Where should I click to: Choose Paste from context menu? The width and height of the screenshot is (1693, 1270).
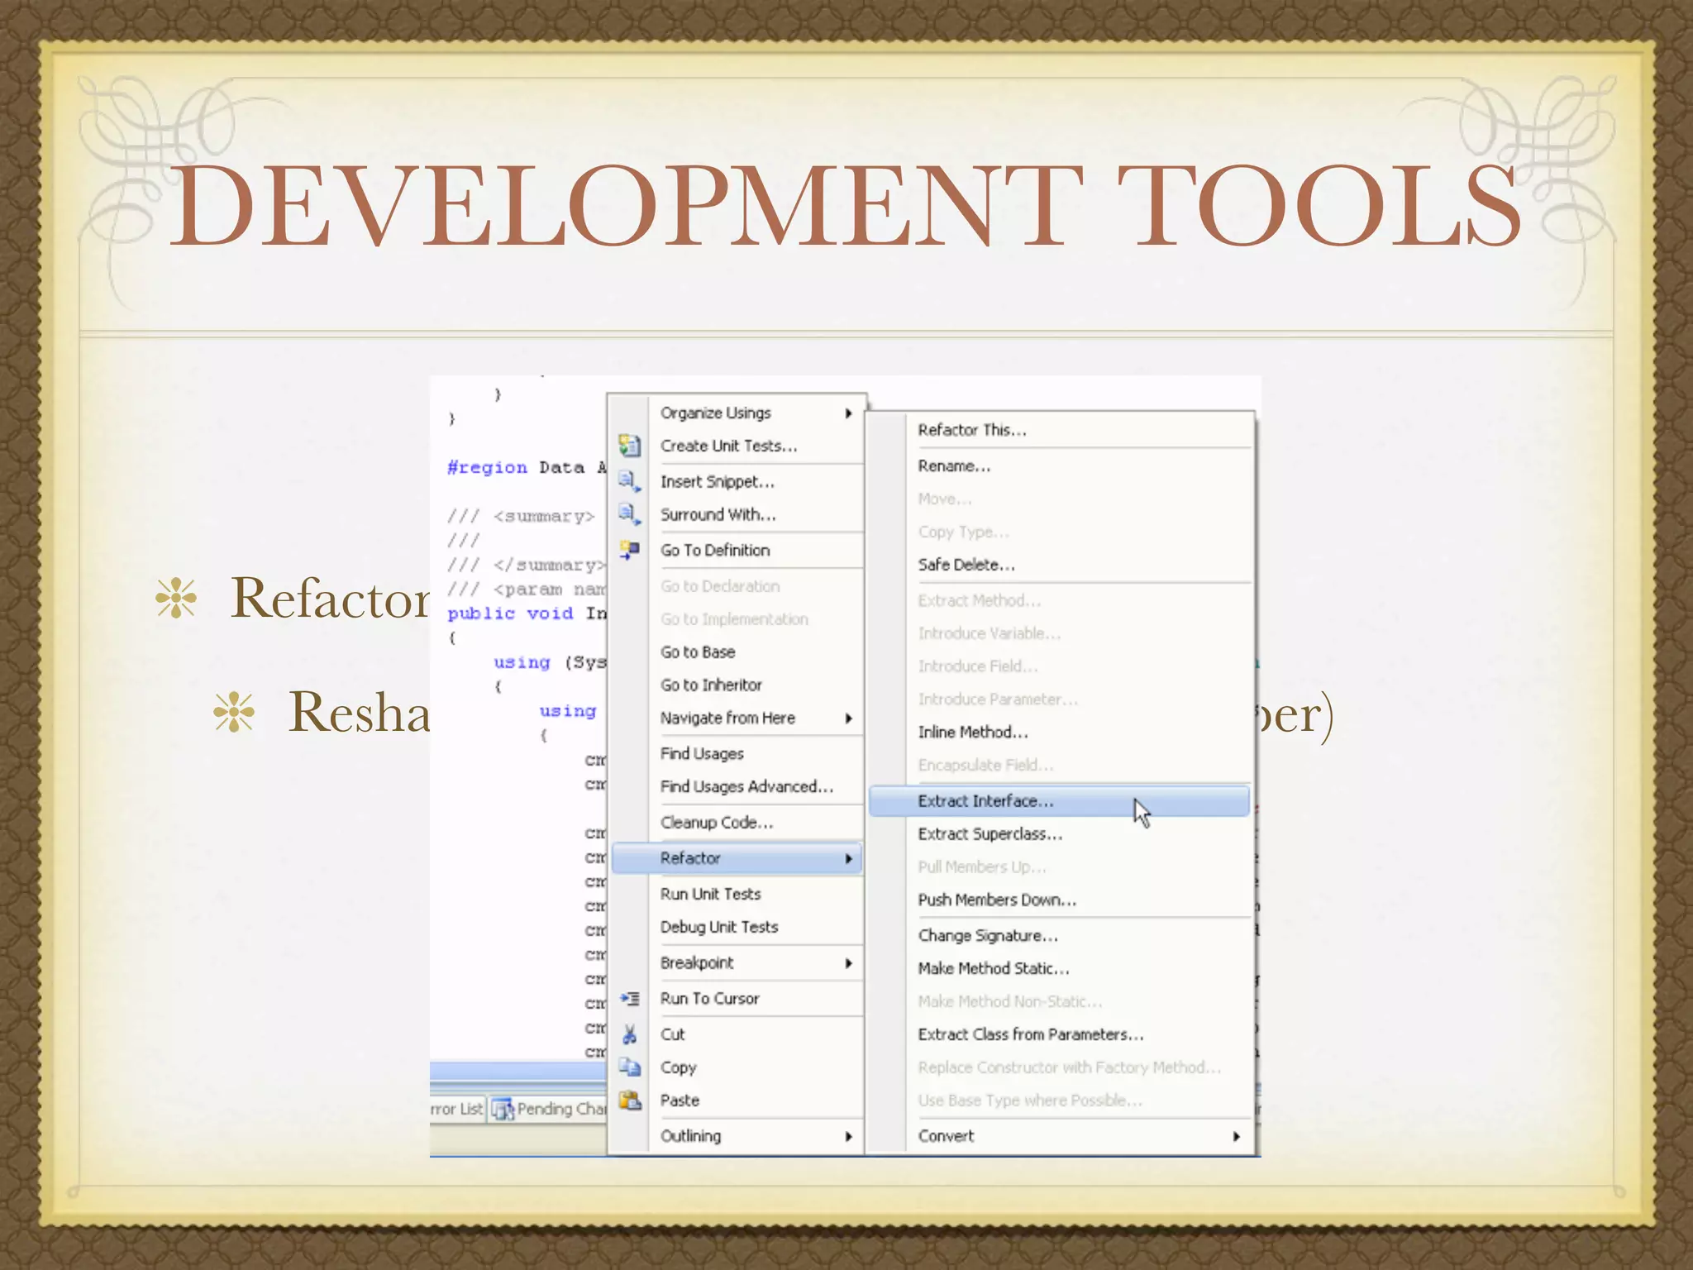click(737, 1101)
